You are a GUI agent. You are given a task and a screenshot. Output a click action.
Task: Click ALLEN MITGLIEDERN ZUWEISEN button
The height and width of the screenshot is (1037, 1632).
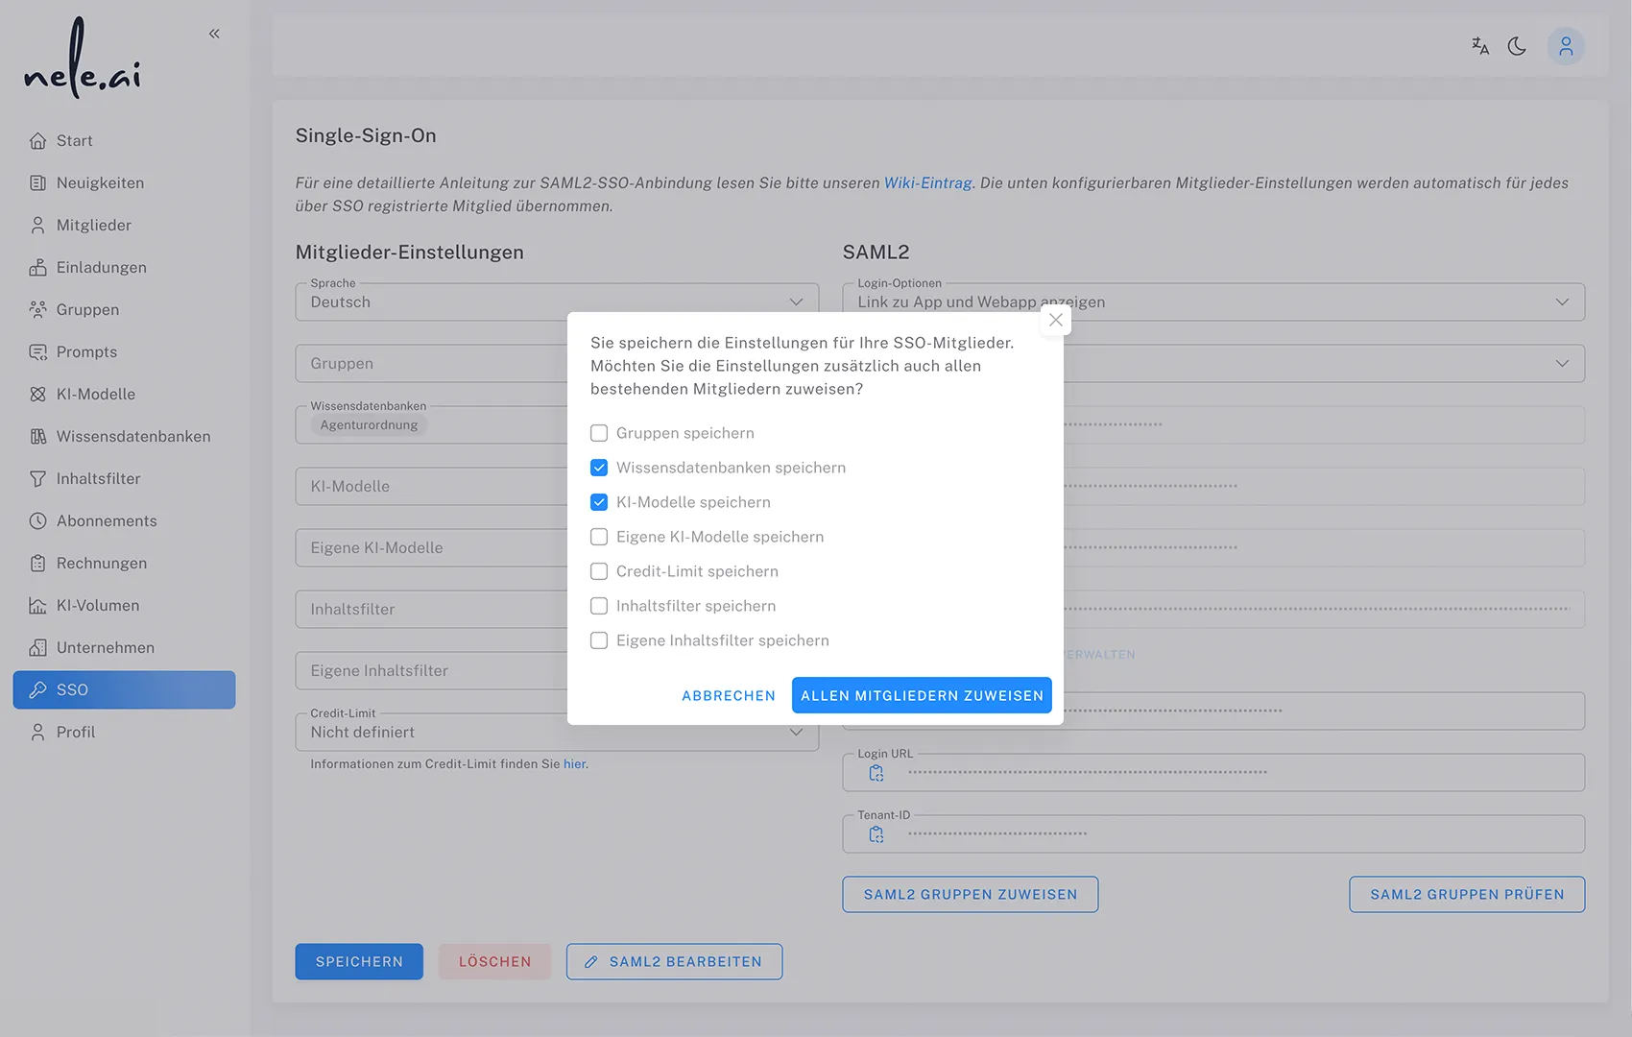922,696
